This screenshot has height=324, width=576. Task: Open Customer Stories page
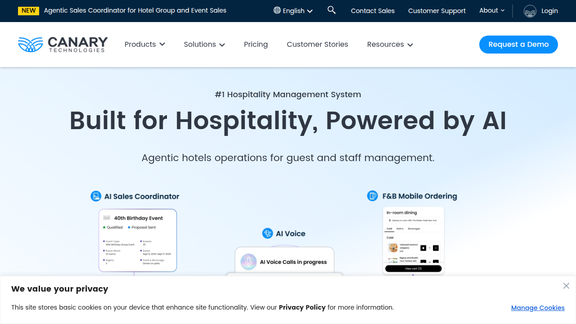(x=317, y=44)
